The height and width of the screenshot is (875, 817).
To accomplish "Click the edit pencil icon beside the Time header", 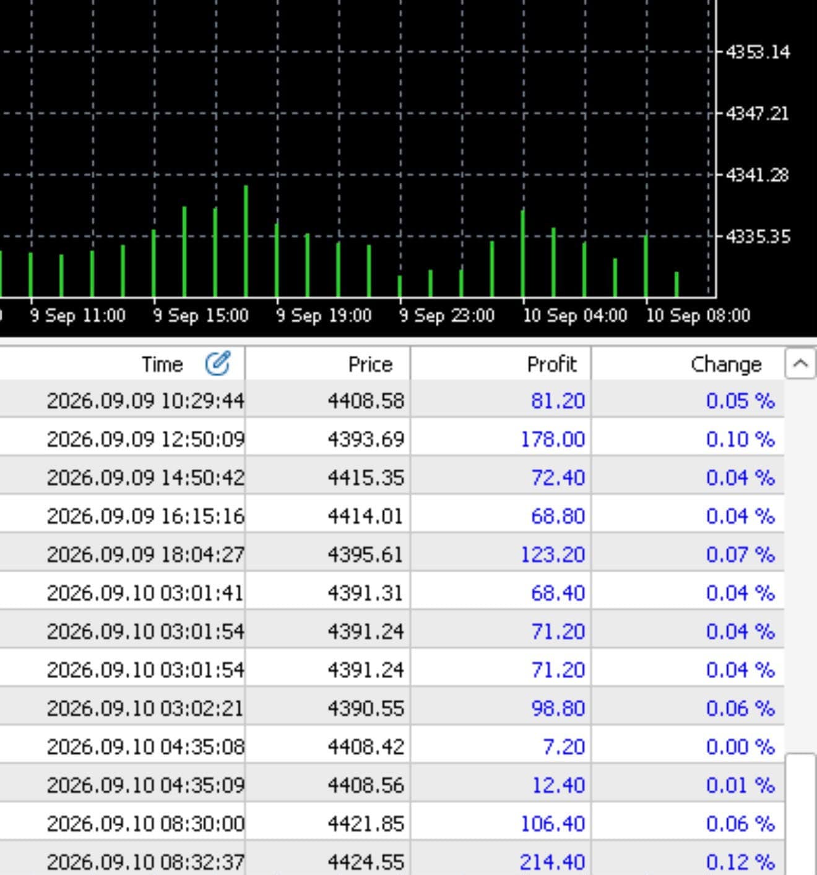I will 217,364.
